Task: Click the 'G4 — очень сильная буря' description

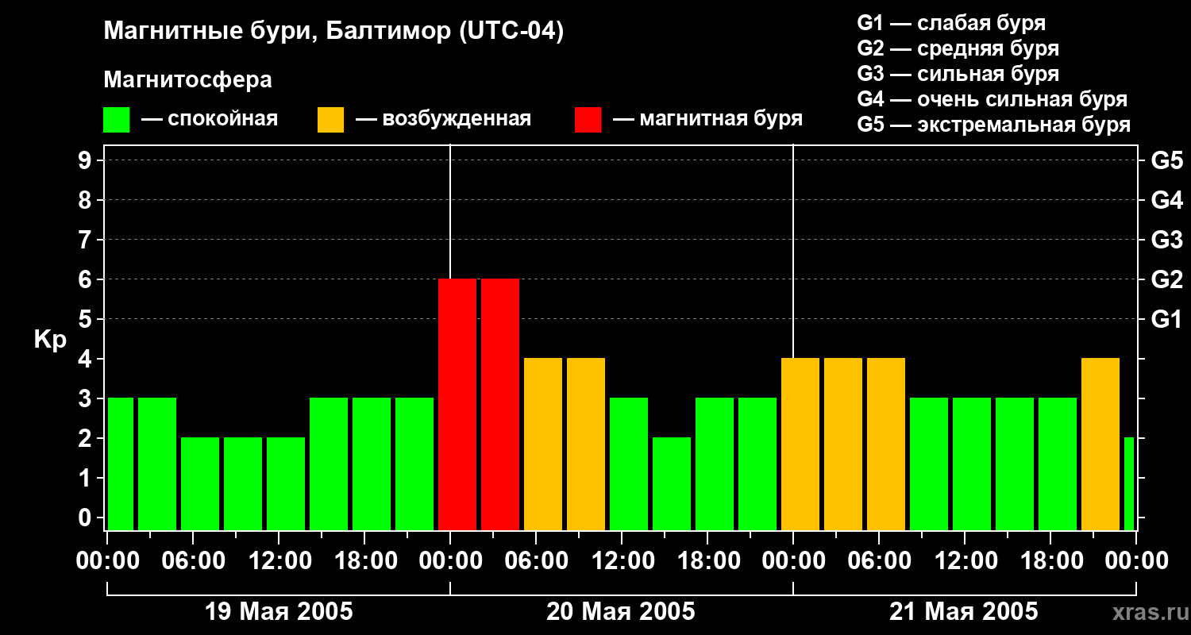Action: pos(992,99)
